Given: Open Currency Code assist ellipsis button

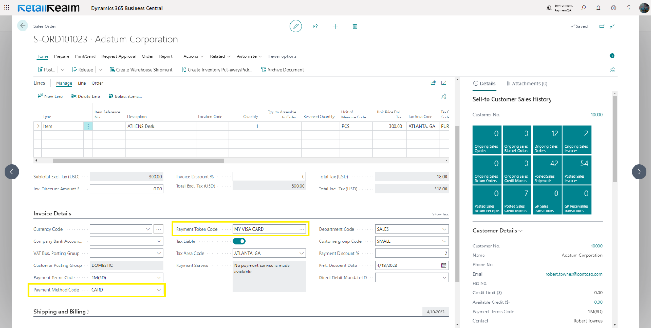Looking at the screenshot, I should tap(158, 229).
